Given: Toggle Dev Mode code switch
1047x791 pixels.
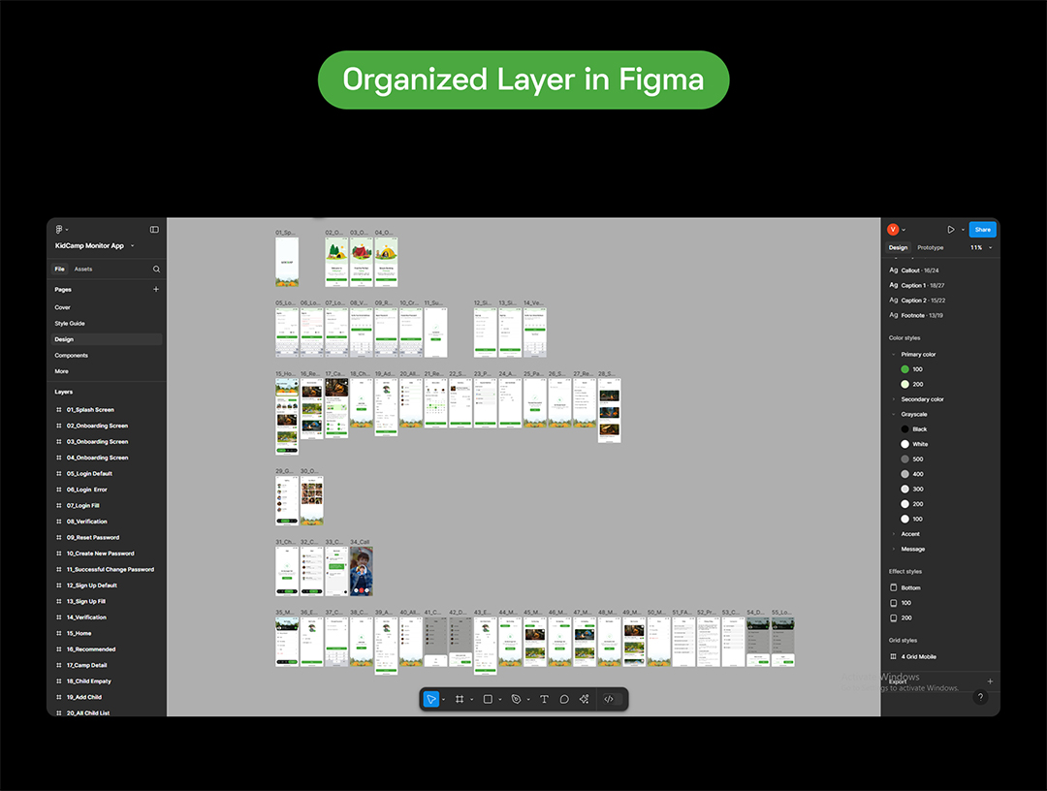Looking at the screenshot, I should [x=609, y=699].
